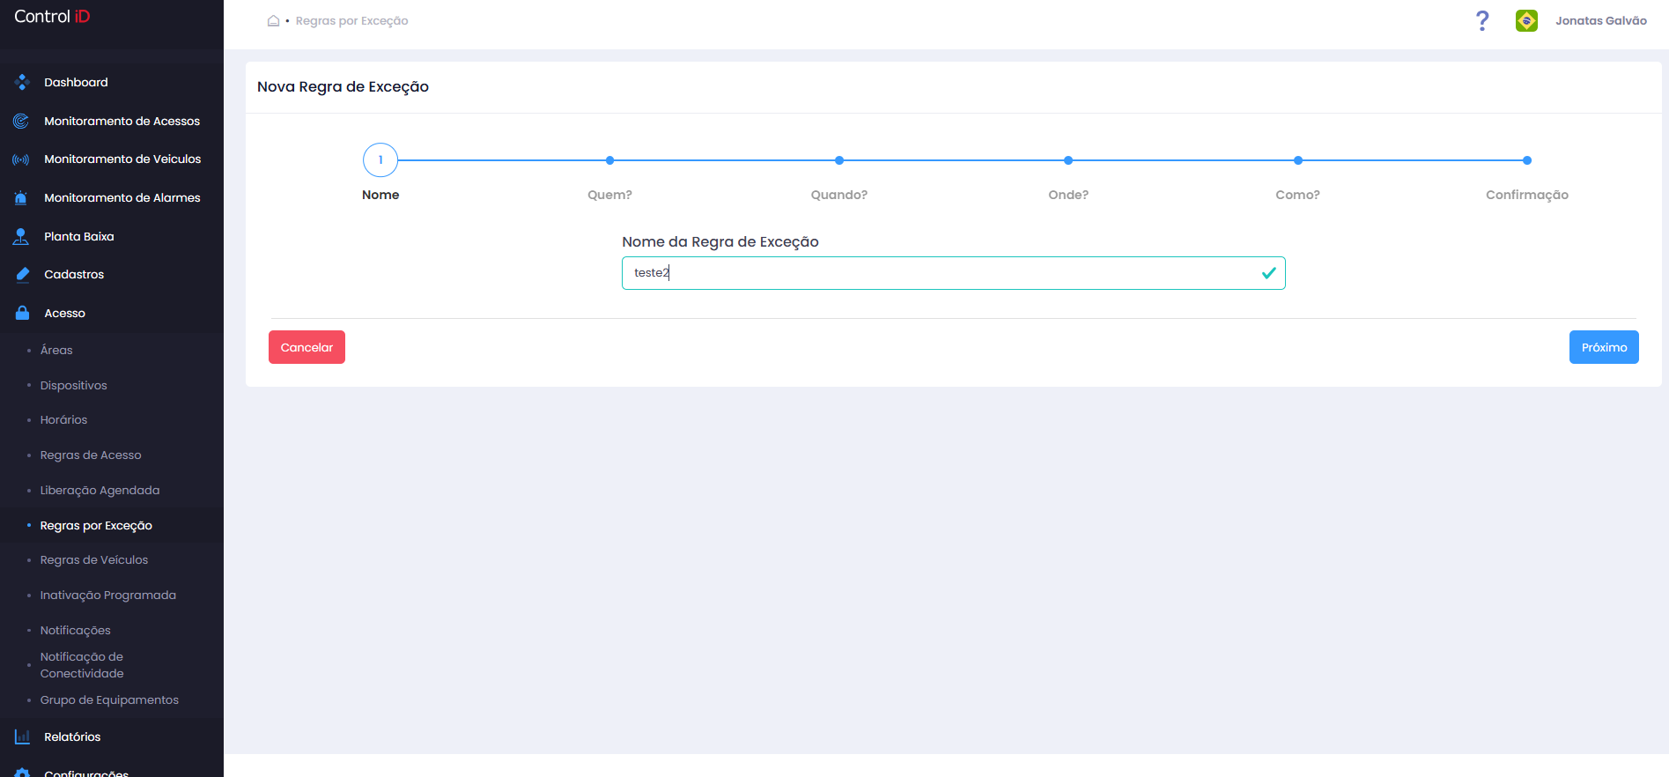1669x777 pixels.
Task: Click the home icon in breadcrumb
Action: [x=273, y=20]
